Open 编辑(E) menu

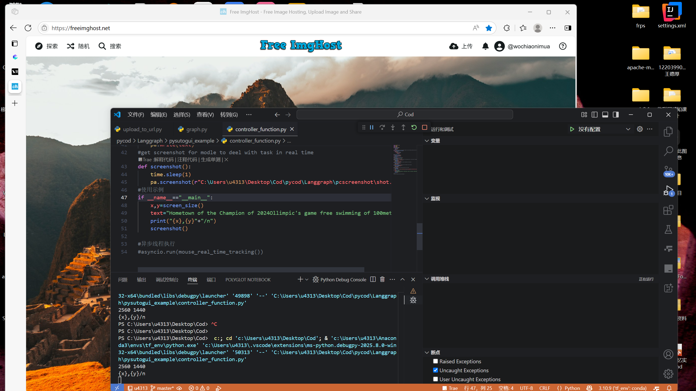pyautogui.click(x=159, y=115)
